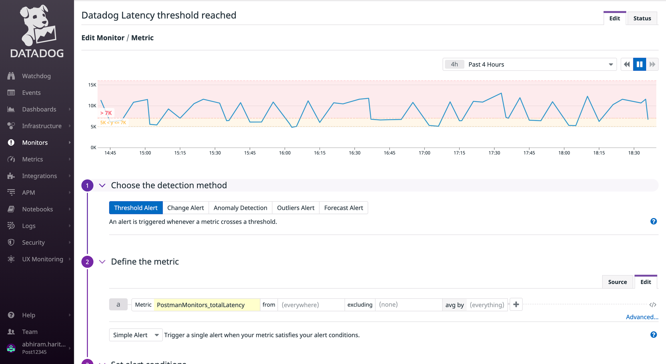This screenshot has height=364, width=666.
Task: Click the avg by (everything) field
Action: coord(487,305)
